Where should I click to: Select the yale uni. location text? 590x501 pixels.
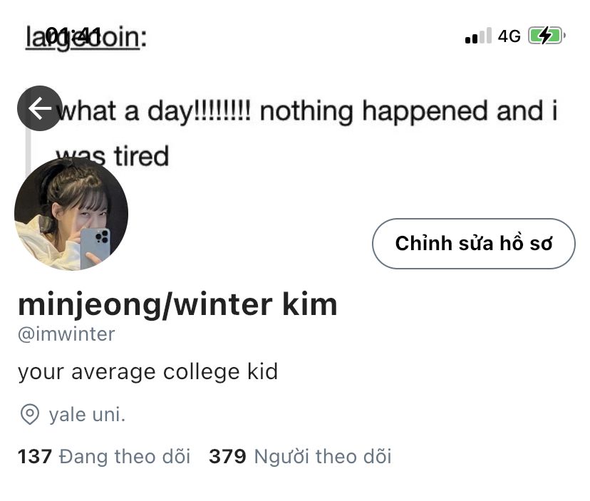pyautogui.click(x=87, y=415)
